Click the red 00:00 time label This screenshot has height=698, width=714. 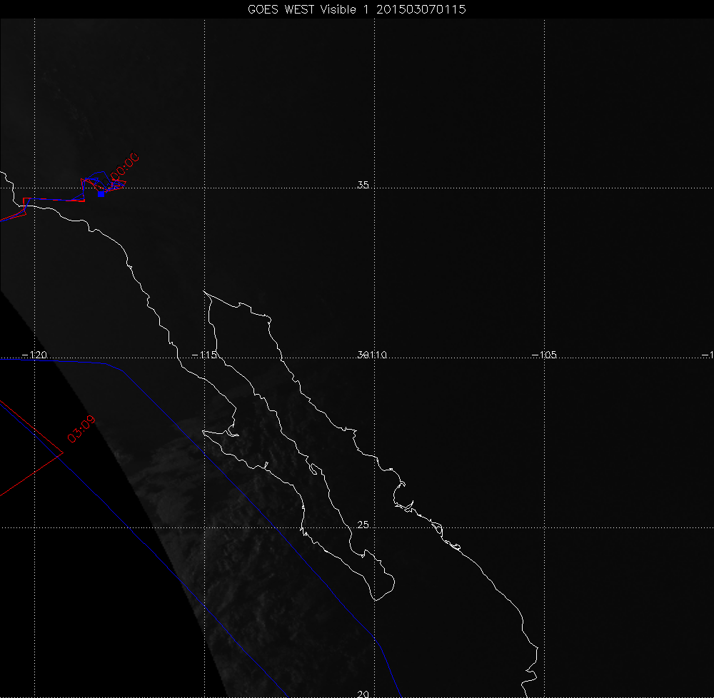click(x=122, y=167)
